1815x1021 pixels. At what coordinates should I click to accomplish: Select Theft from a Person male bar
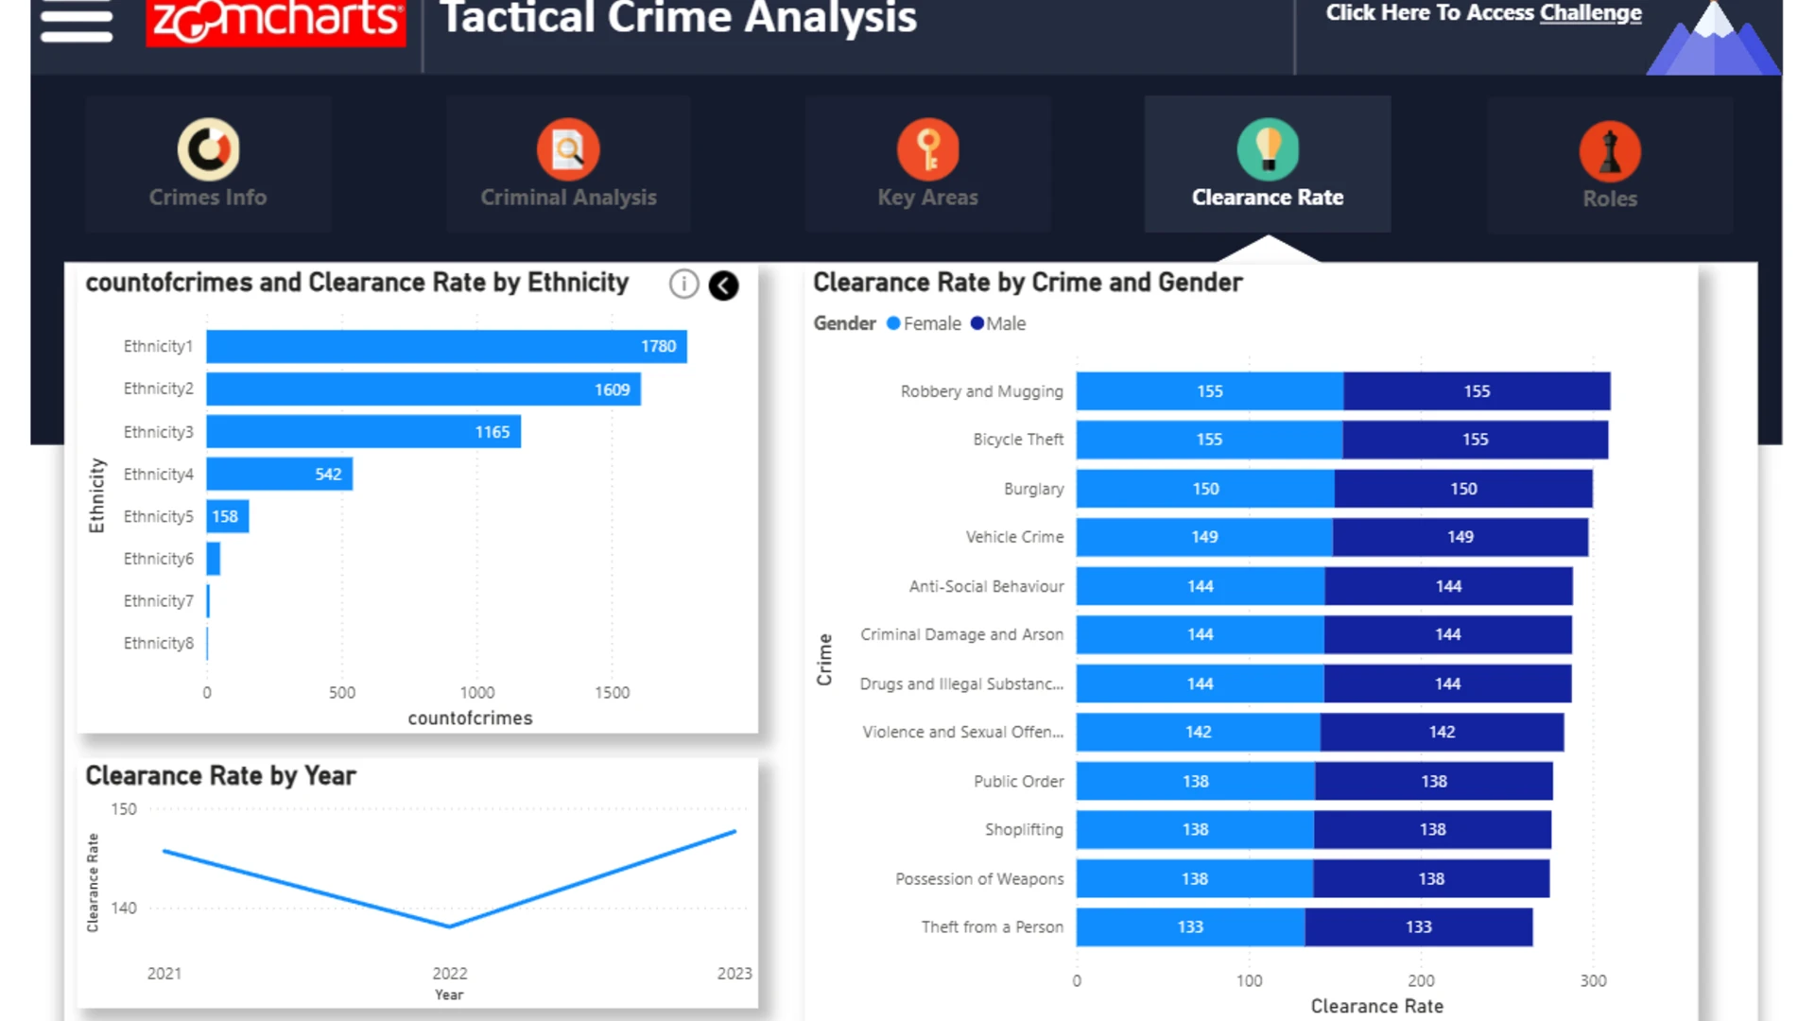pyautogui.click(x=1419, y=926)
